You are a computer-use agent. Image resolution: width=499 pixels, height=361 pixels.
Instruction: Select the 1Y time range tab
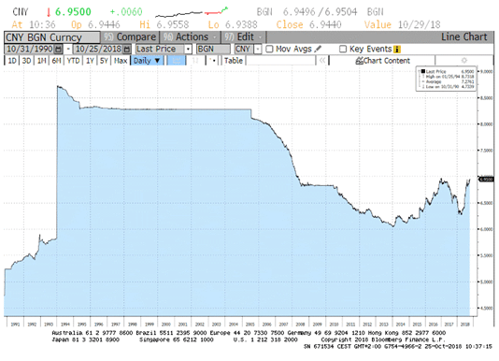(x=90, y=60)
